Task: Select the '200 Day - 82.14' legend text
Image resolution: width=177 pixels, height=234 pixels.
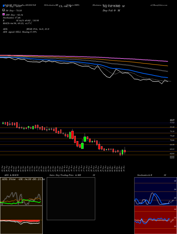Action: (x=14, y=15)
